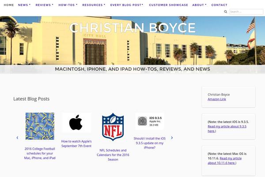Viewport: 265px width, 177px height.
Task: Click the search magnifier icon
Action: coord(225,12)
